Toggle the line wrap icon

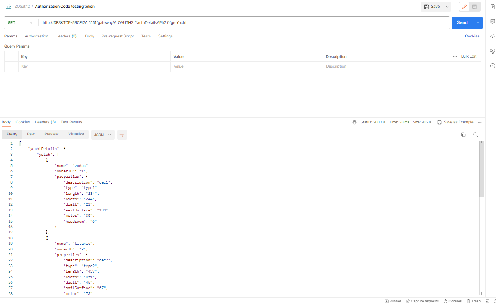(x=122, y=135)
